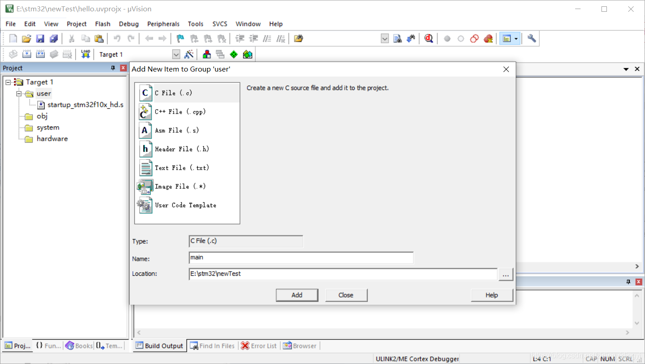Enable or disable breakpoints with the red hollow circles icon
The height and width of the screenshot is (364, 645).
pyautogui.click(x=474, y=39)
